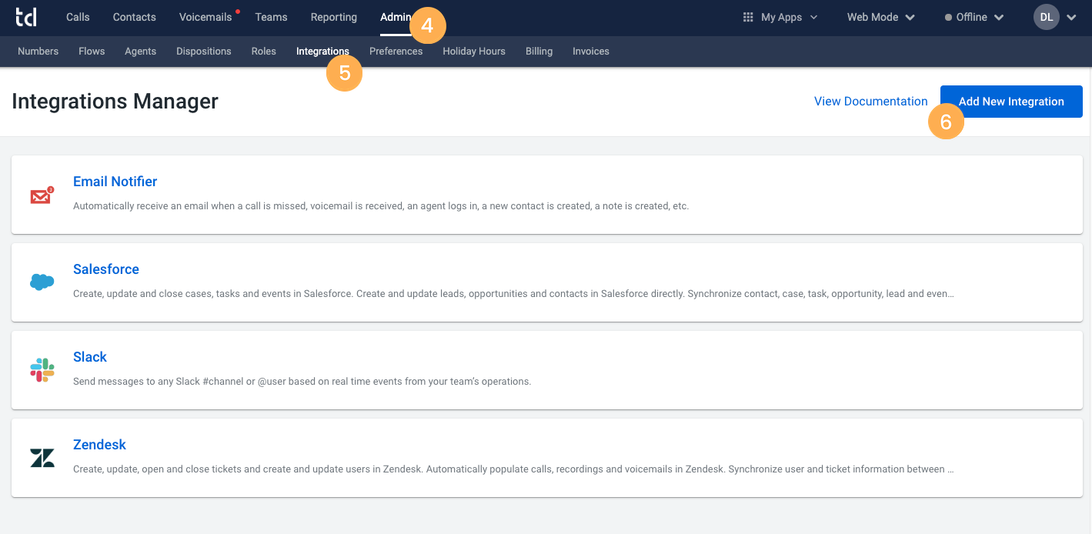Image resolution: width=1092 pixels, height=534 pixels.
Task: Open the Holiday Hours section
Action: [x=474, y=51]
